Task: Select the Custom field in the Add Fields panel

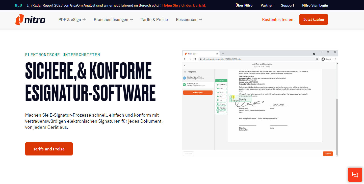Action: pyautogui.click(x=221, y=112)
